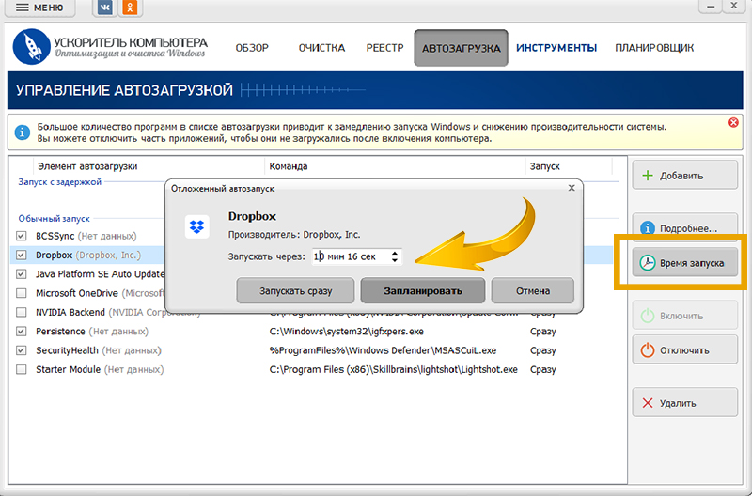
Task: Click the Dropbox icon in the dialog
Action: (197, 226)
